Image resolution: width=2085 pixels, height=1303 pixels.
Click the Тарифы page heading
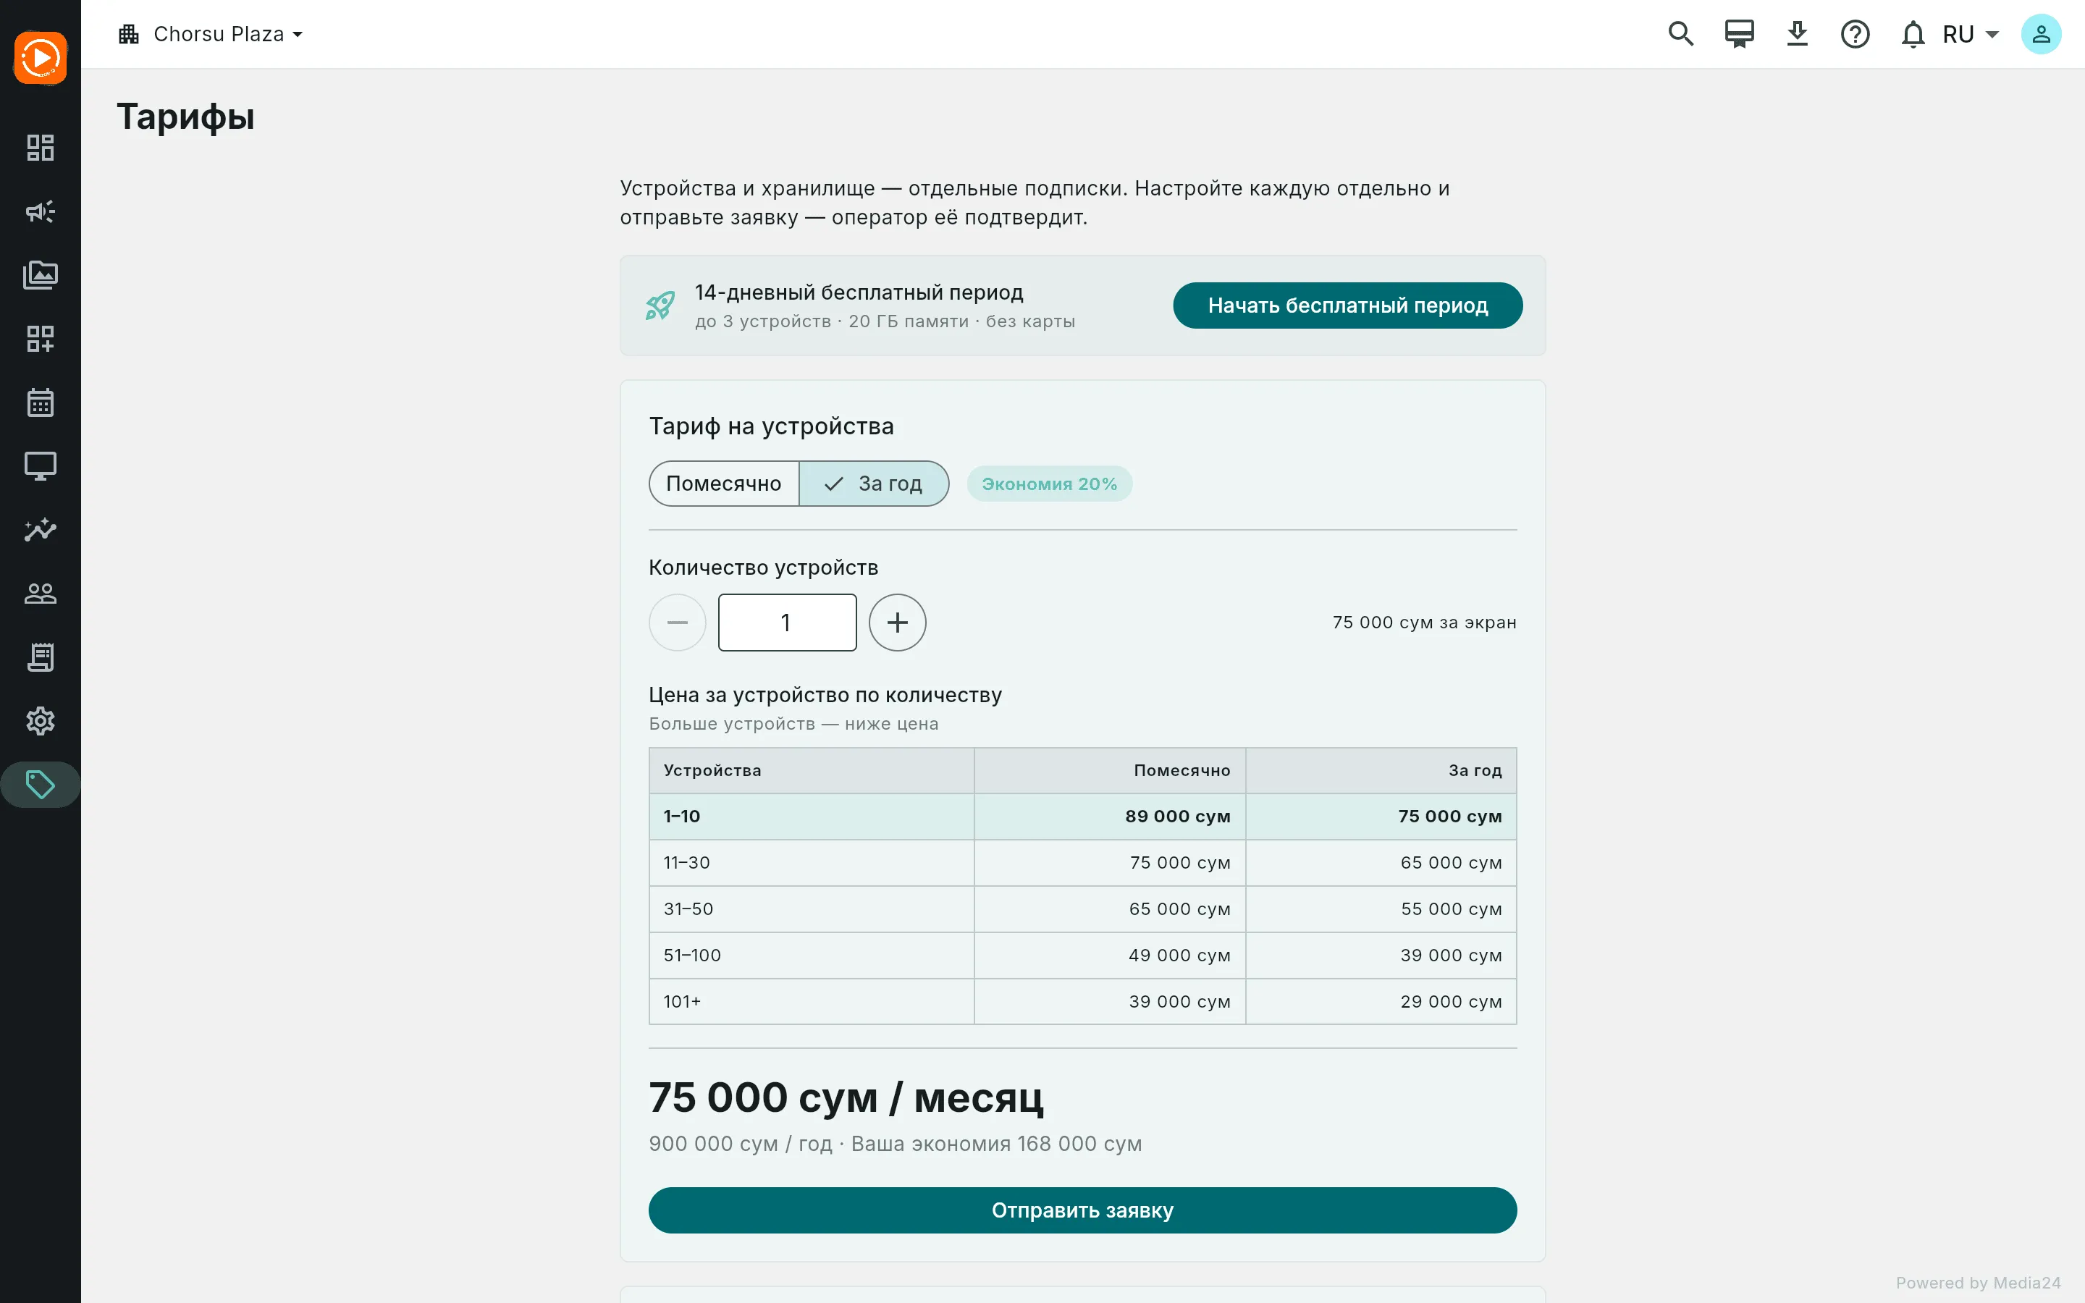pyautogui.click(x=185, y=117)
